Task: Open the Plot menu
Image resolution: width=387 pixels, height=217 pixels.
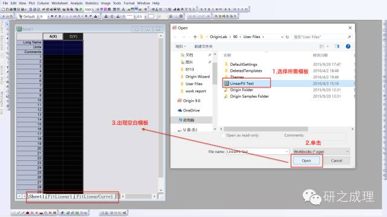Action: [x=32, y=3]
